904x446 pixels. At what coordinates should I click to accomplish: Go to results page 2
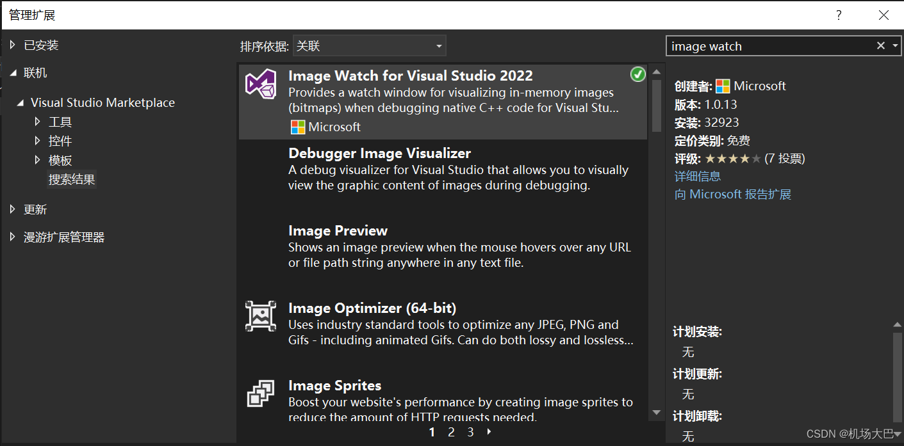pyautogui.click(x=451, y=433)
